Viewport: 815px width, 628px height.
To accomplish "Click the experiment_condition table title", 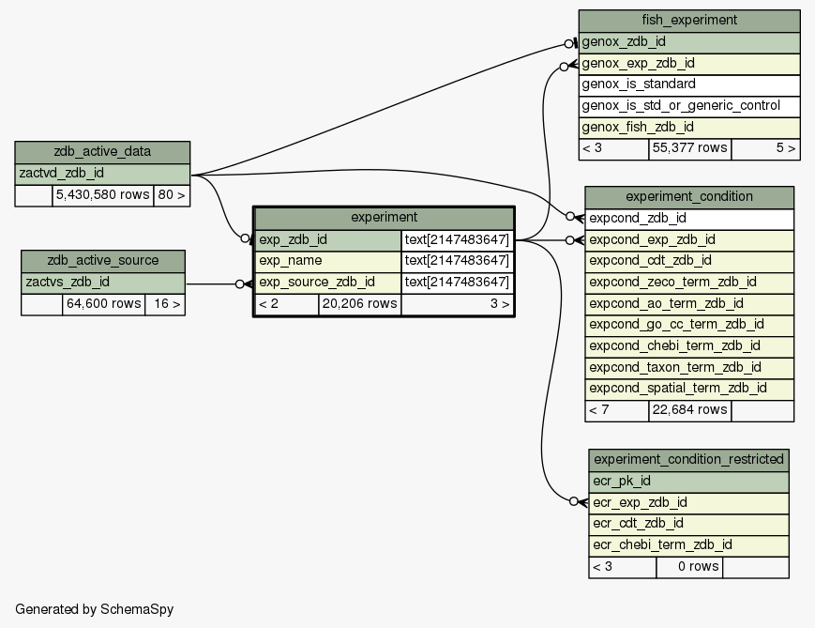I will click(x=688, y=196).
